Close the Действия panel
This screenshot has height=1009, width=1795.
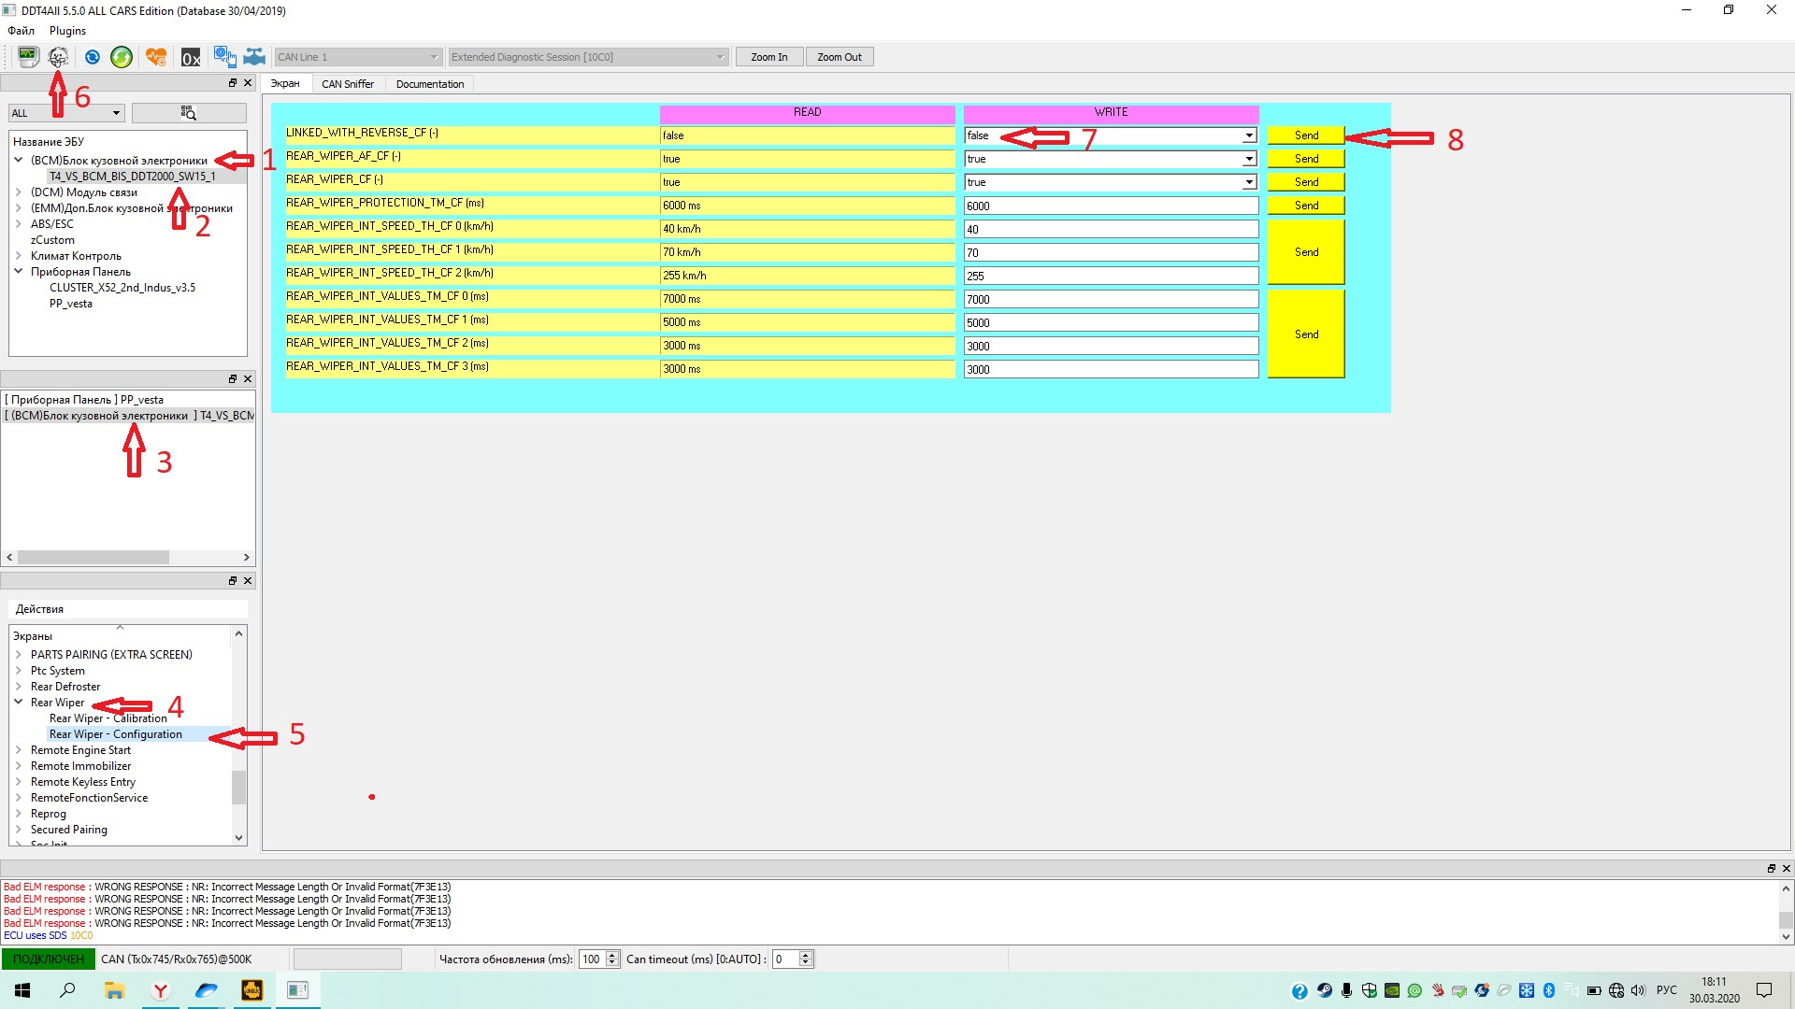coord(248,581)
